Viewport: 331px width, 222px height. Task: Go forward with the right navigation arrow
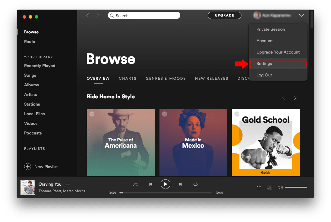tap(98, 15)
